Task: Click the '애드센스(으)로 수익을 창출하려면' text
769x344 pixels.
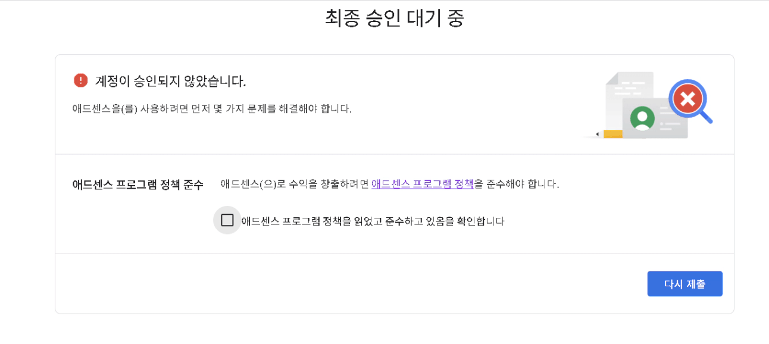Action: (x=294, y=184)
